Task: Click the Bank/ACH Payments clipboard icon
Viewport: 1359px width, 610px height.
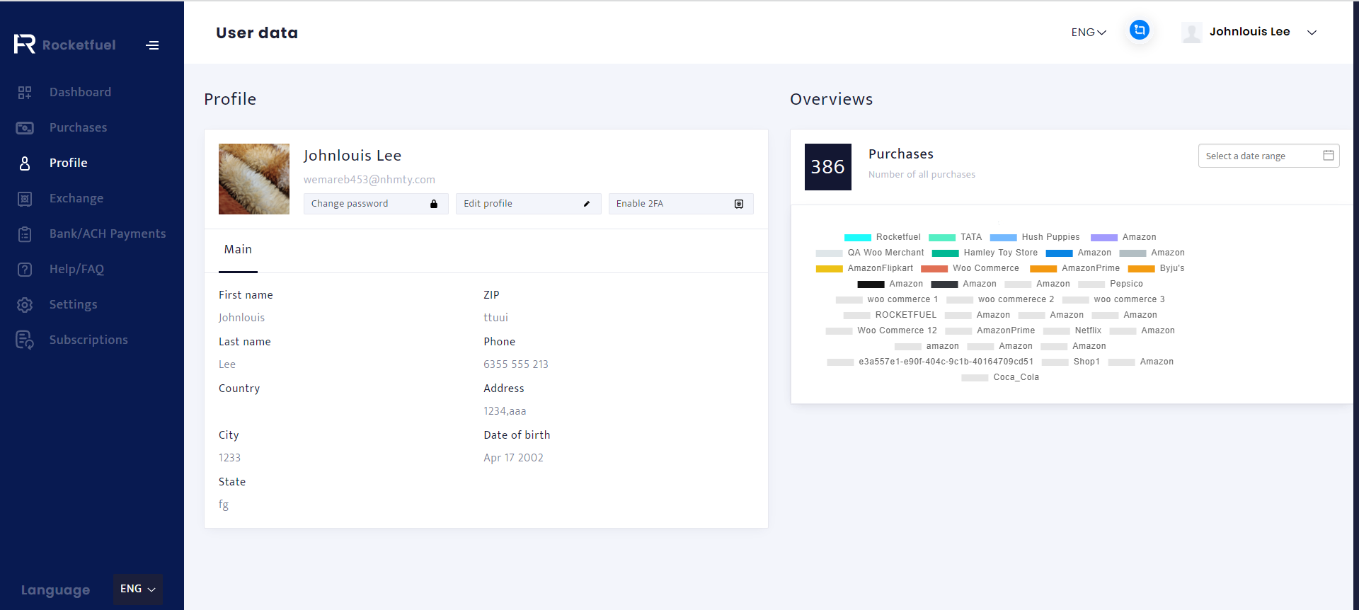Action: coord(25,234)
